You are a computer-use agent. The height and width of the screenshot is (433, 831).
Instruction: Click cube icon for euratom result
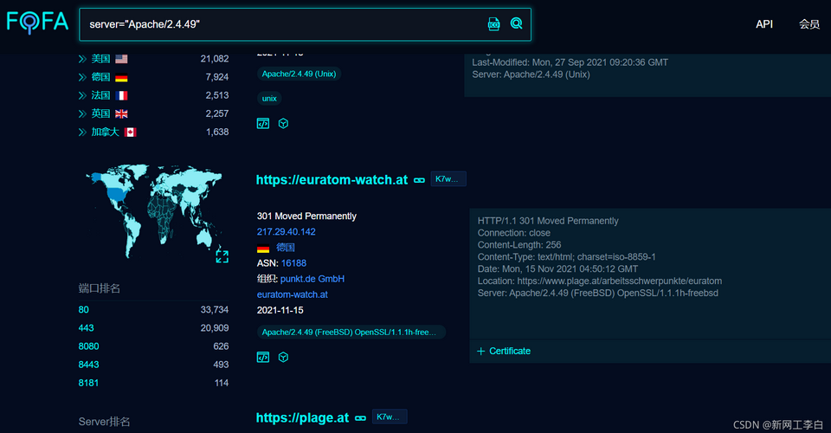[284, 357]
